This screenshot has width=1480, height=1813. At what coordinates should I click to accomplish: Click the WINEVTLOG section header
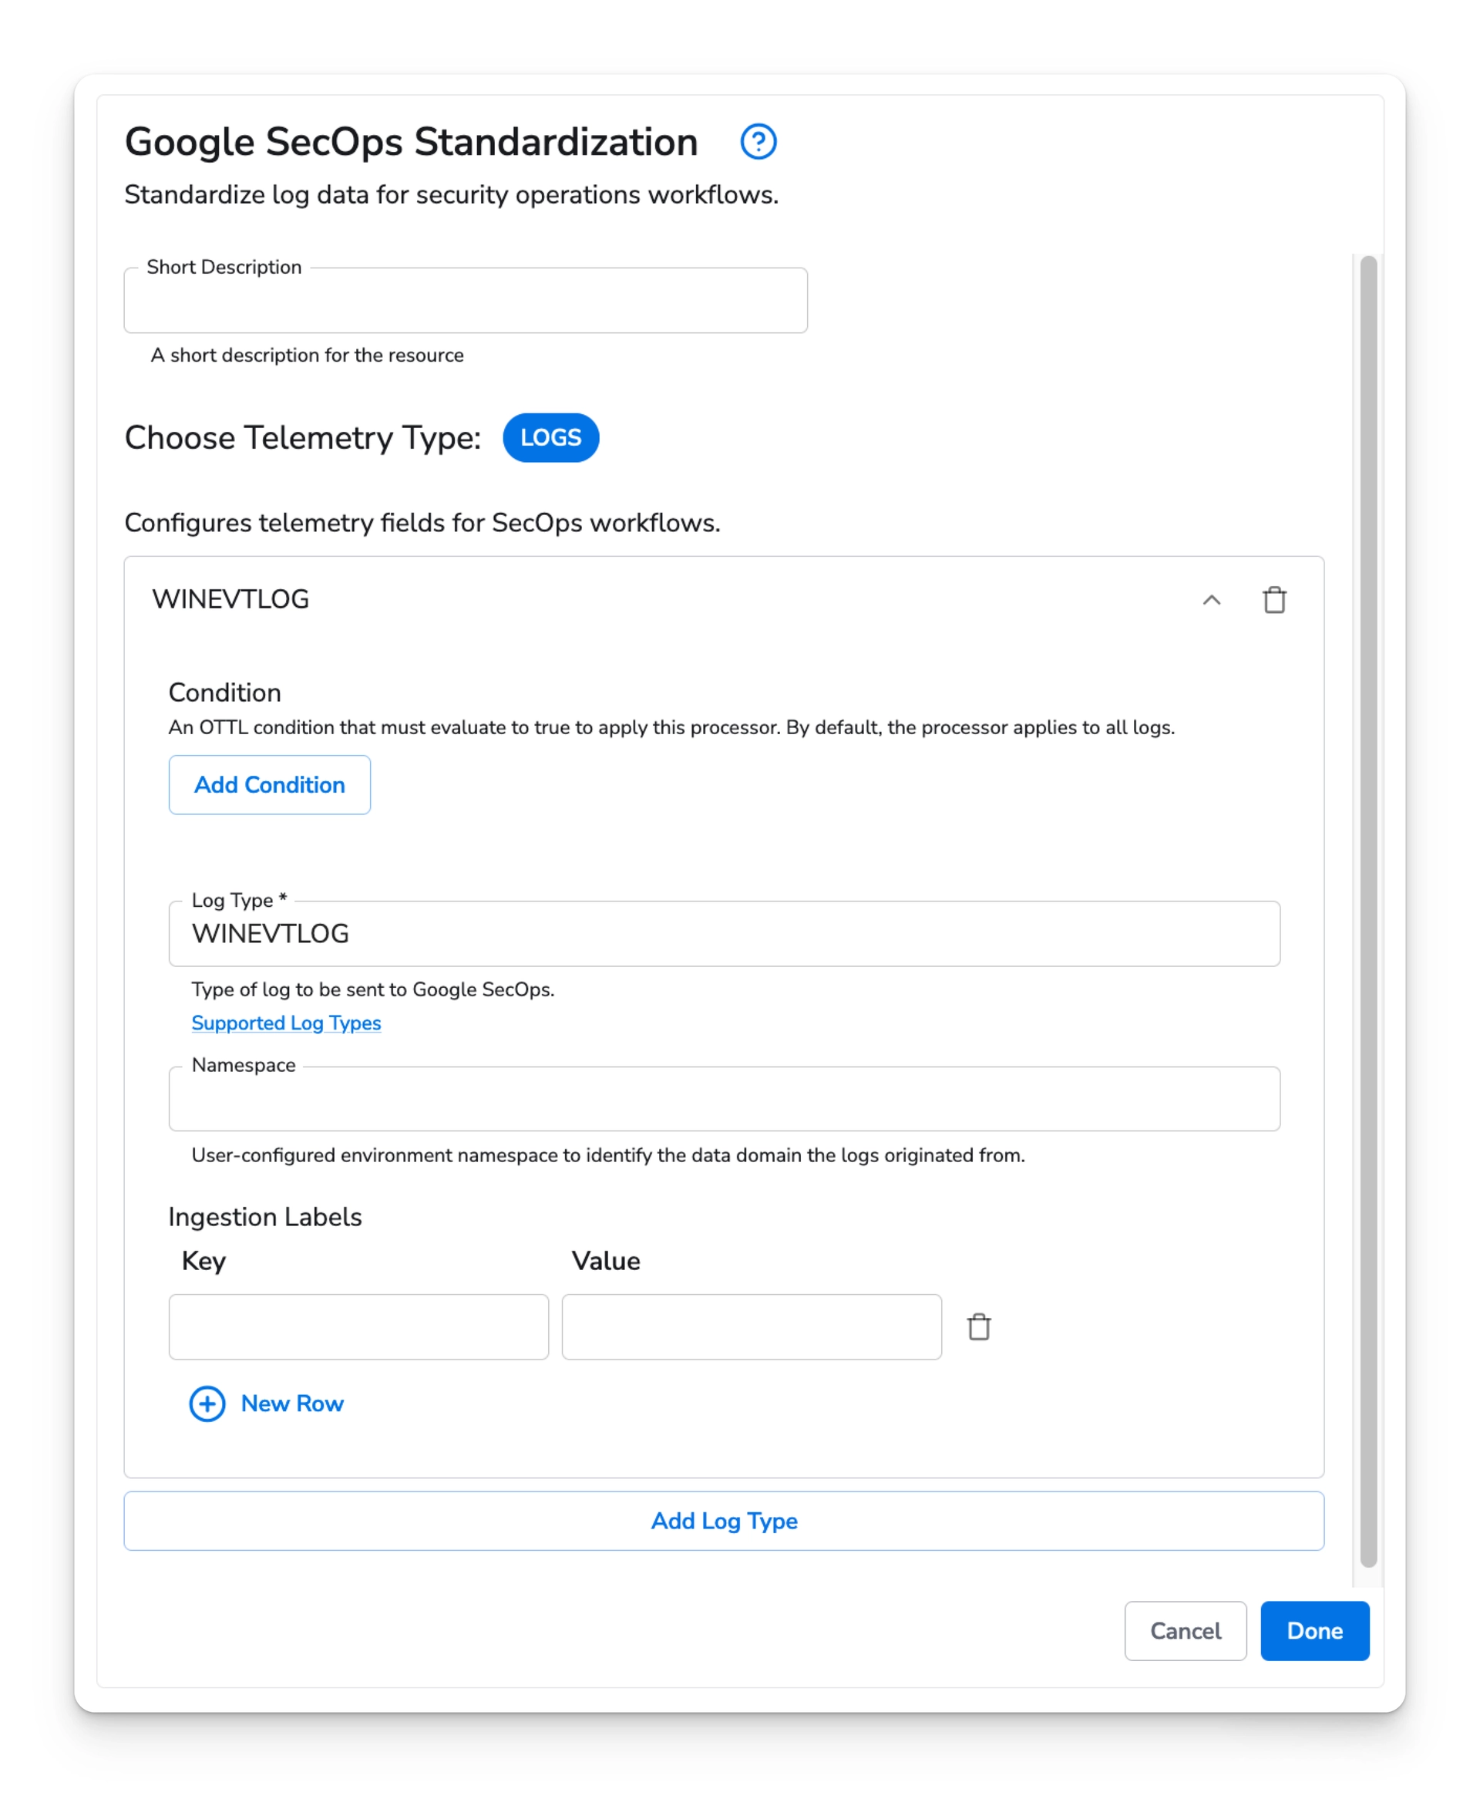click(231, 599)
